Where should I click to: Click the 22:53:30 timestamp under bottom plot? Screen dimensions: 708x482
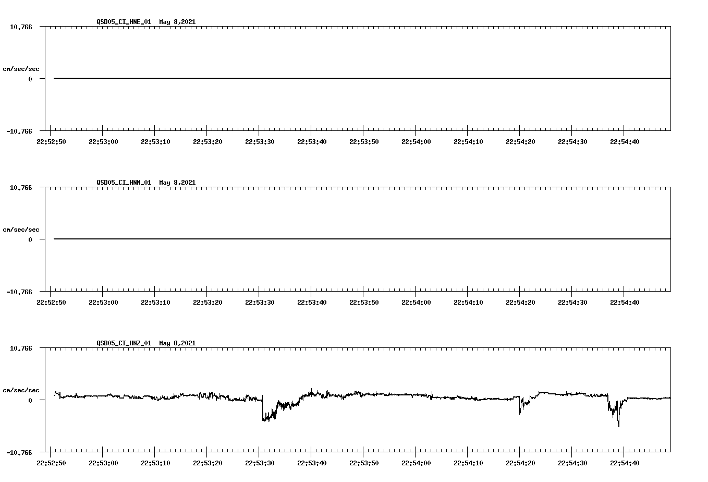point(260,462)
